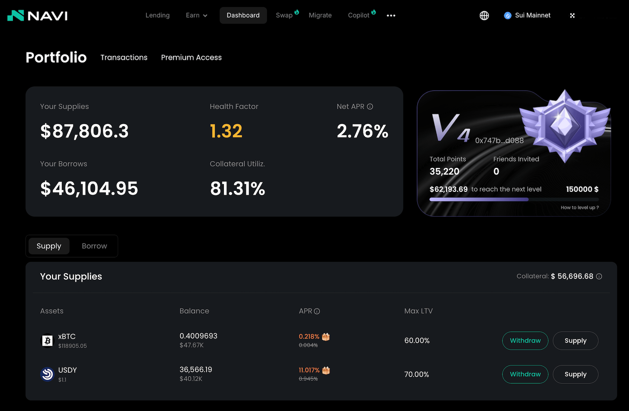Click the APR column info icon
This screenshot has height=411, width=629.
[x=317, y=311]
